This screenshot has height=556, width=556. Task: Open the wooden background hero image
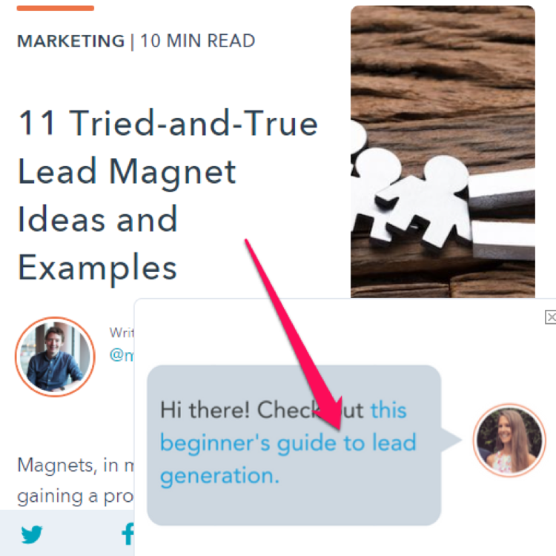pos(443,152)
